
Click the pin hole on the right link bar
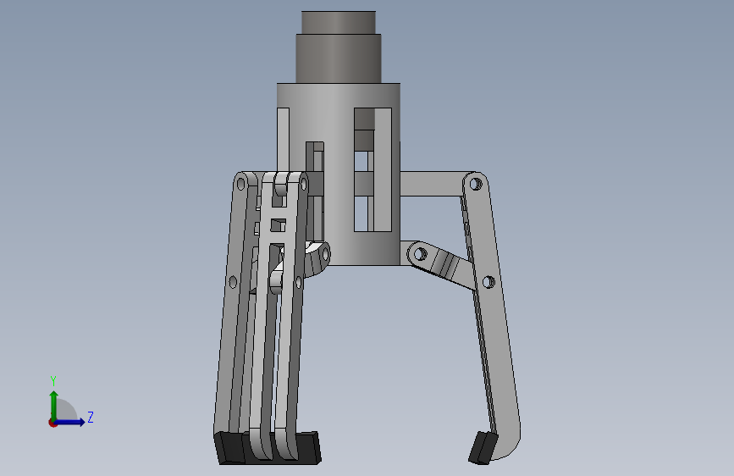(420, 254)
